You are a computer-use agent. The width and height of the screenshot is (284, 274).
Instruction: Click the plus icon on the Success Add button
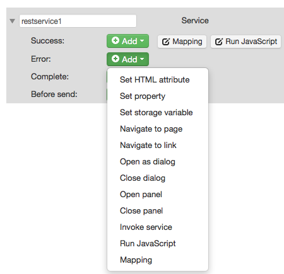(x=115, y=40)
